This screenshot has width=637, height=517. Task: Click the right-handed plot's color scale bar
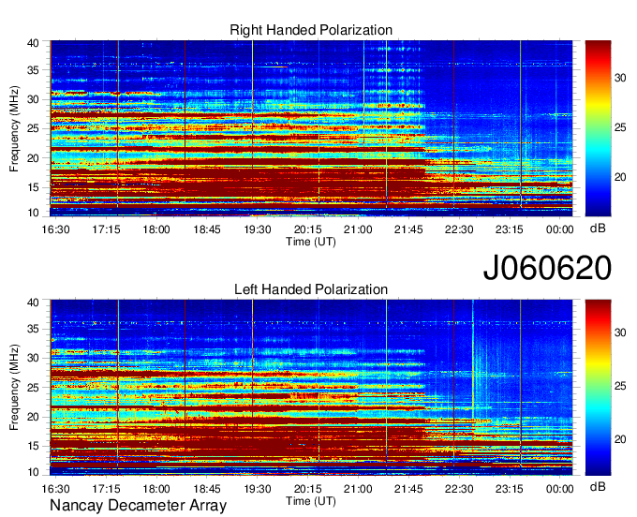pyautogui.click(x=598, y=128)
